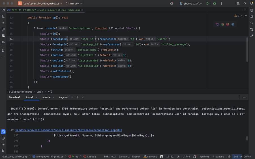The height and width of the screenshot is (159, 255).
Task: Open Connection.php:801 link in terminal
Action: (x=68, y=130)
